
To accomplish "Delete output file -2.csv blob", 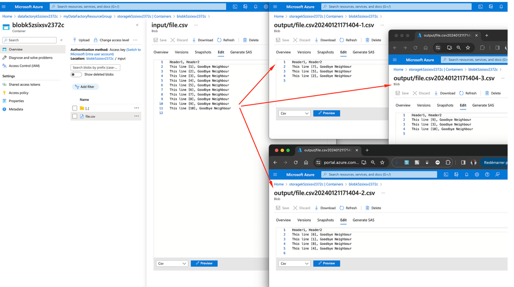I will click(374, 208).
